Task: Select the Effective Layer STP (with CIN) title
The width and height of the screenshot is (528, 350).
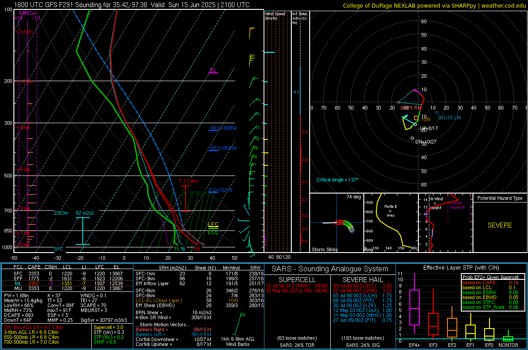Action: [x=461, y=268]
